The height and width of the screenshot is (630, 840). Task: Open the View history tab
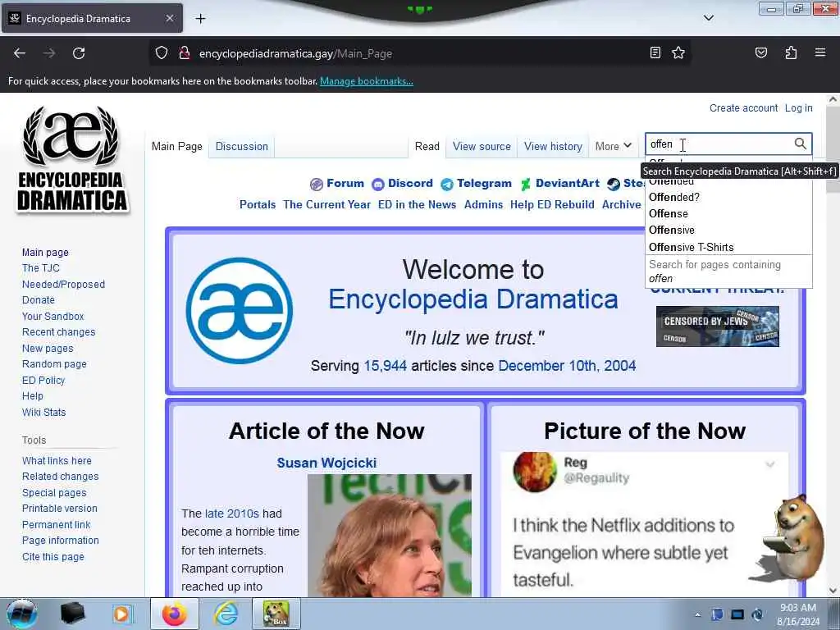(x=553, y=146)
